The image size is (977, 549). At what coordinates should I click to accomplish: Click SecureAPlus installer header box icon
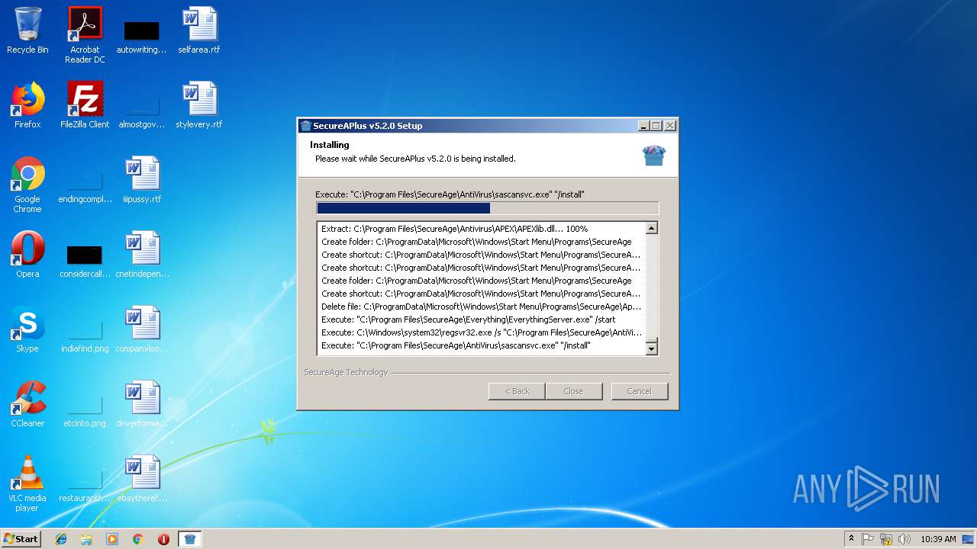654,155
